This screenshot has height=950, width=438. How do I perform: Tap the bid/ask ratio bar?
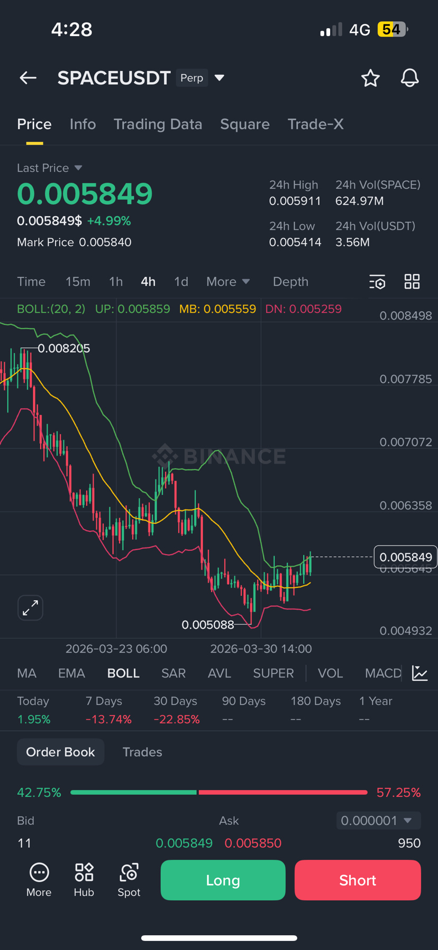coord(219,792)
